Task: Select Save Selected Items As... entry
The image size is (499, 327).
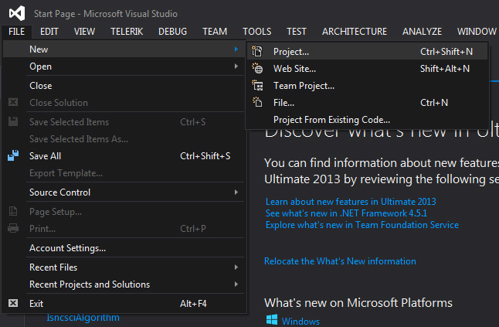Action: [x=124, y=139]
